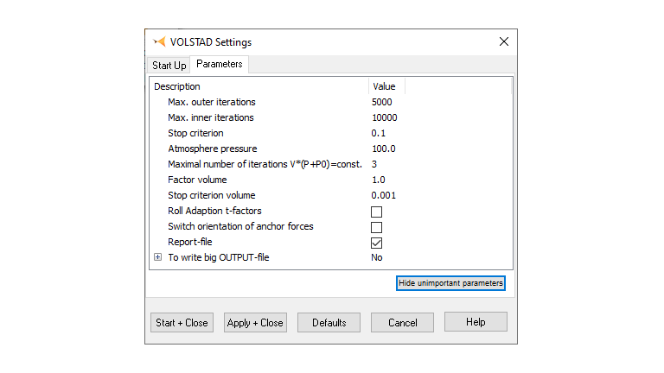Select the Max. inner iterations value 10000
The image size is (664, 373).
click(x=384, y=117)
